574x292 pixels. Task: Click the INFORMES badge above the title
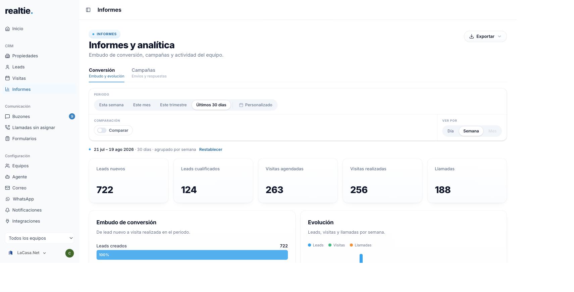click(105, 34)
